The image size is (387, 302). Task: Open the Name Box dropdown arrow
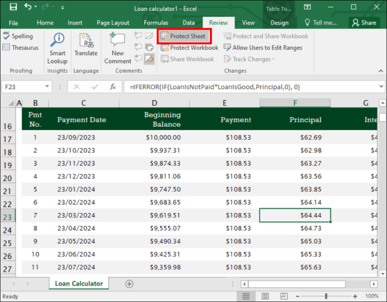pyautogui.click(x=47, y=86)
